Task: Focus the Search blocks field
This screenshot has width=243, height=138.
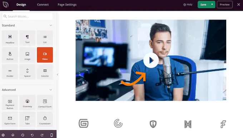Action: 28,16
